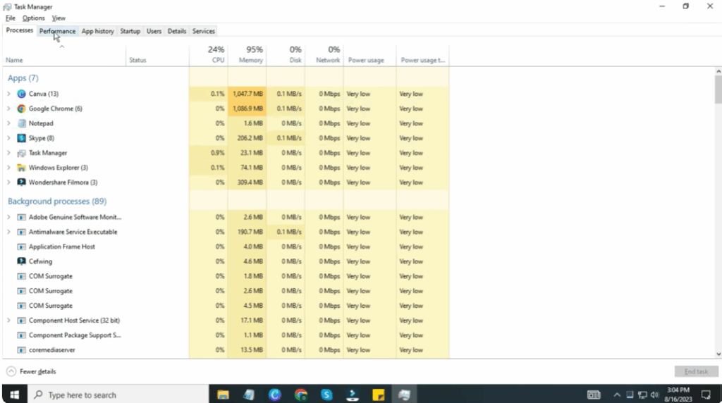Click the Task Manager taskbar icon
This screenshot has height=403, width=722.
pyautogui.click(x=404, y=395)
